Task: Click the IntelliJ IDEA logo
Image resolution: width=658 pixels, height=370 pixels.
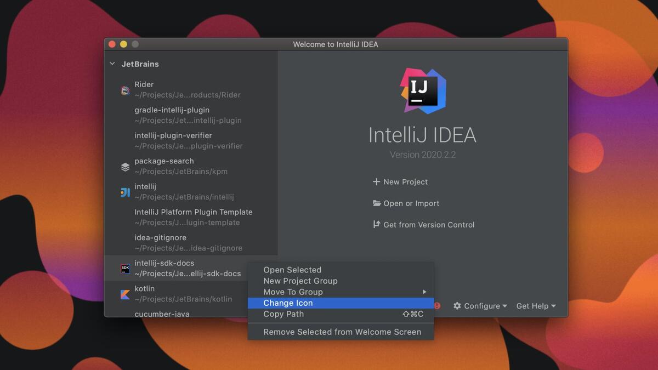Action: click(422, 90)
